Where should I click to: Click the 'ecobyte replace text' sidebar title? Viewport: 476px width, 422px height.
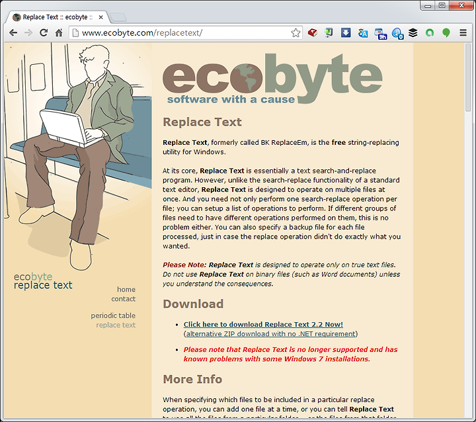click(43, 280)
